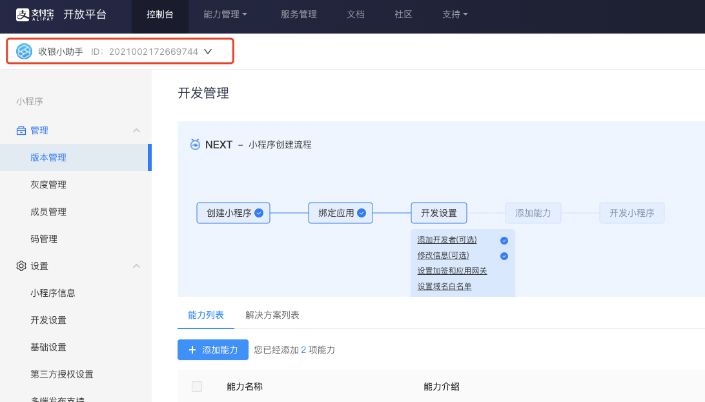Viewport: 705px width, 402px height.
Task: Click the NEXT robot icon
Action: pos(195,144)
